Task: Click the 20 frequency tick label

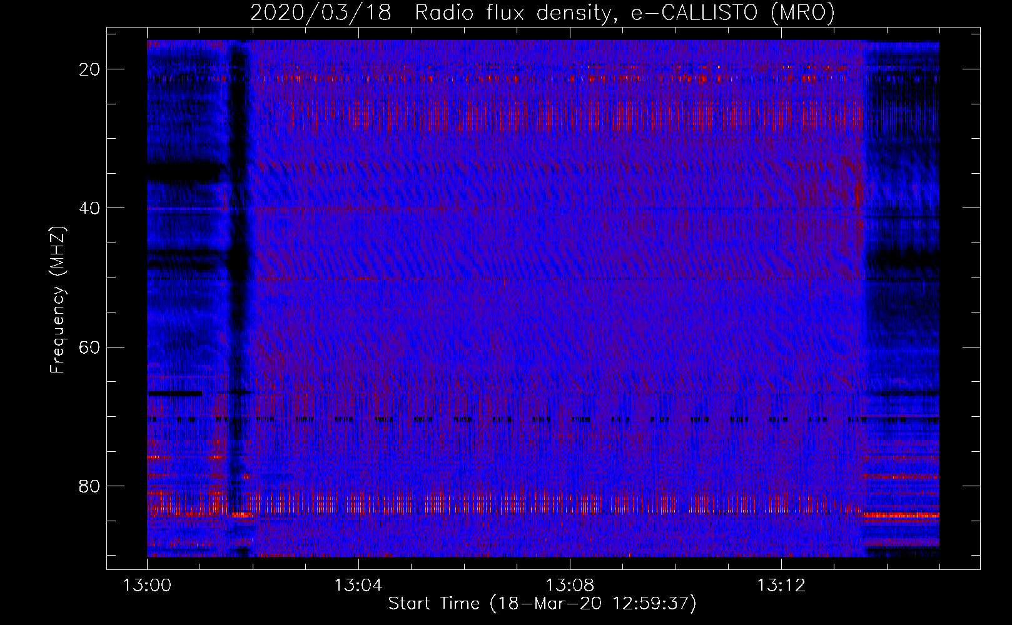Action: (x=90, y=69)
